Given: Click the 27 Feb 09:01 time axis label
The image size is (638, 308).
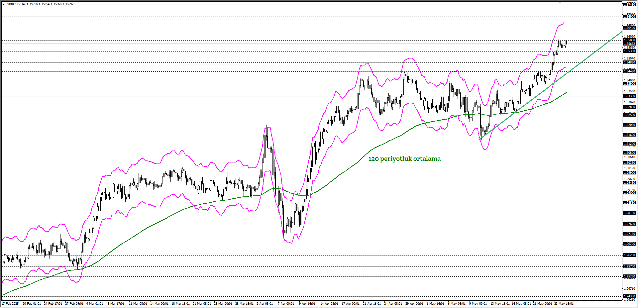Looking at the screenshot, I should pyautogui.click(x=74, y=304).
